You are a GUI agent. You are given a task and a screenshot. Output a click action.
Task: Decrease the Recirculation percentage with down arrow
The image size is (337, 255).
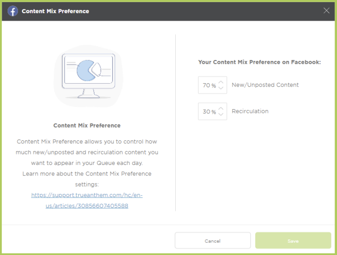point(221,114)
